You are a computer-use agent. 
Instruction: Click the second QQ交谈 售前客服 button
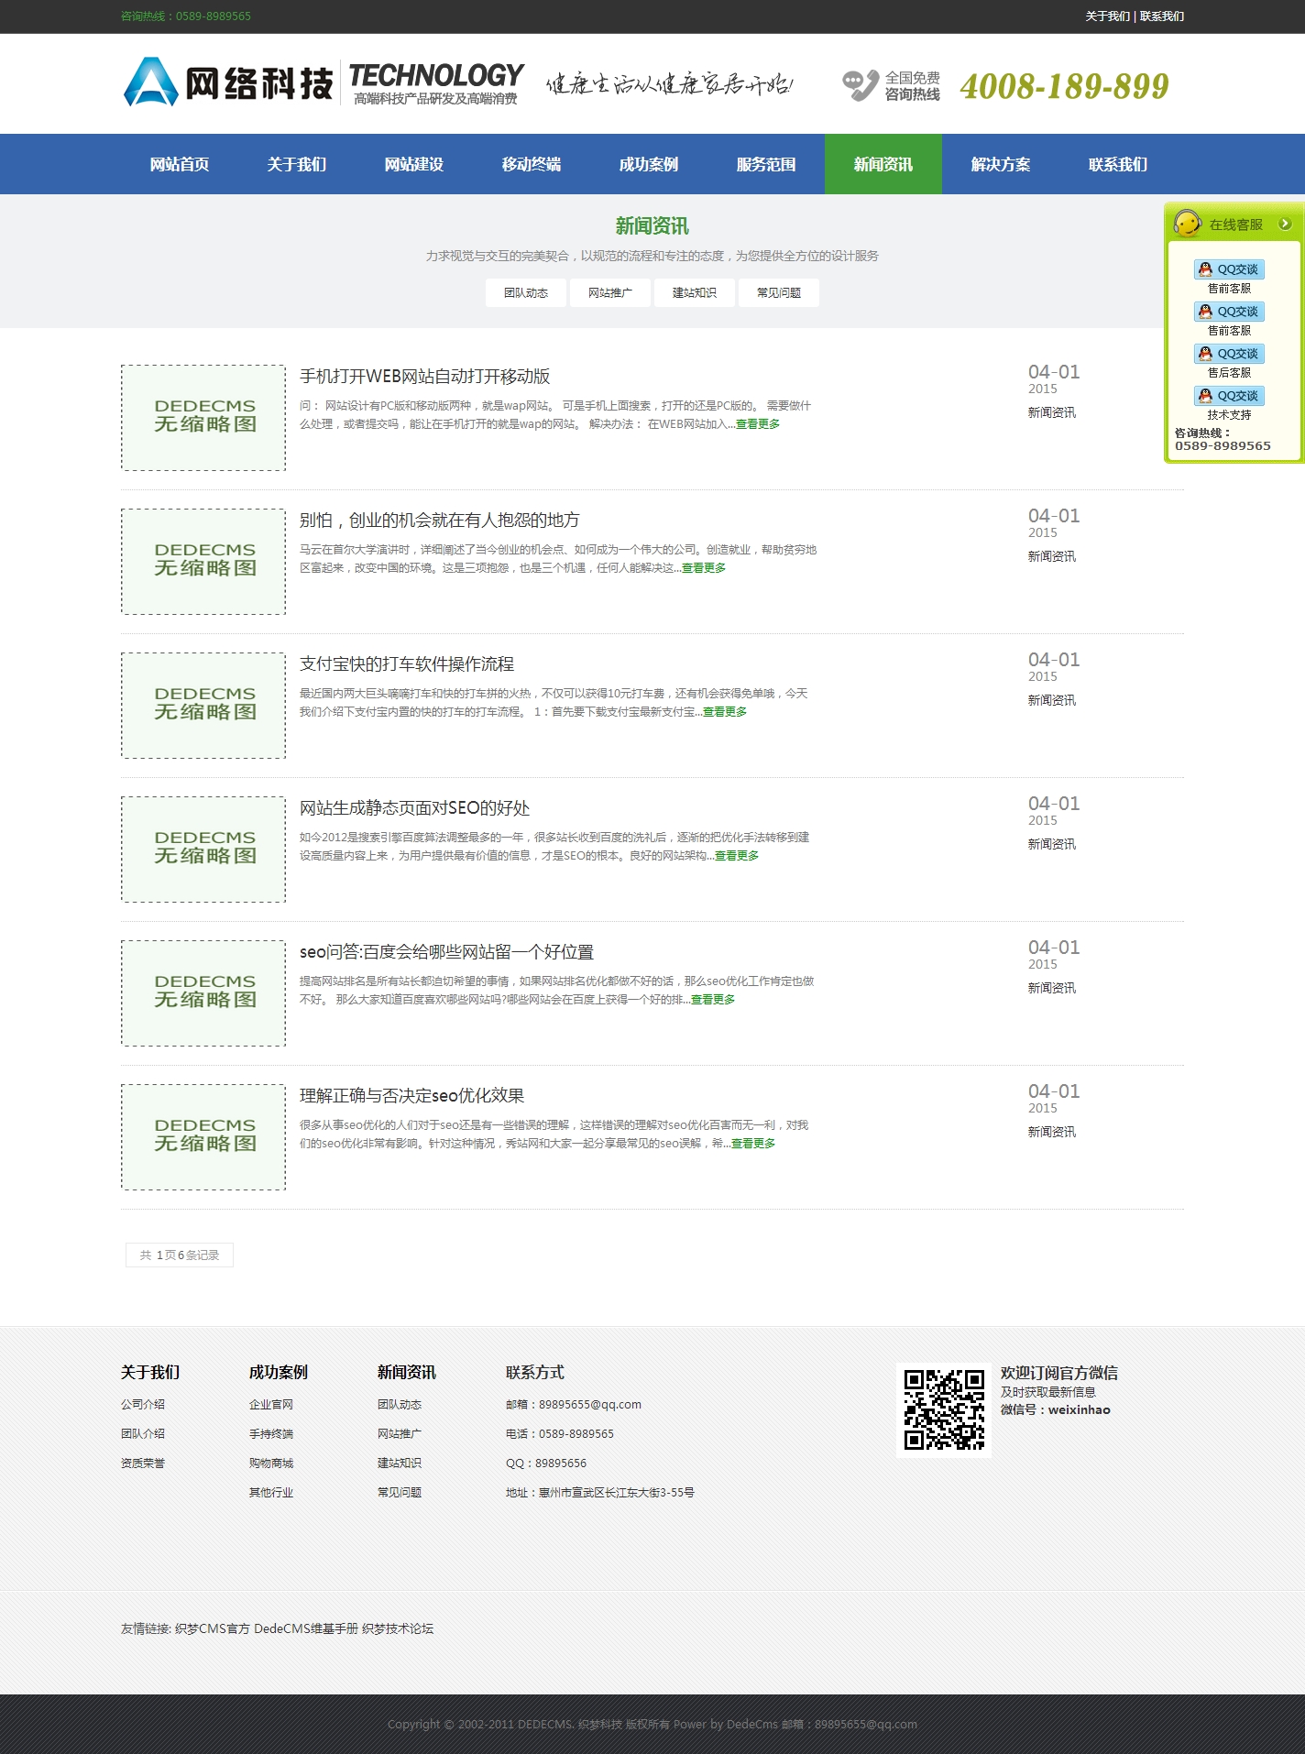tap(1229, 312)
